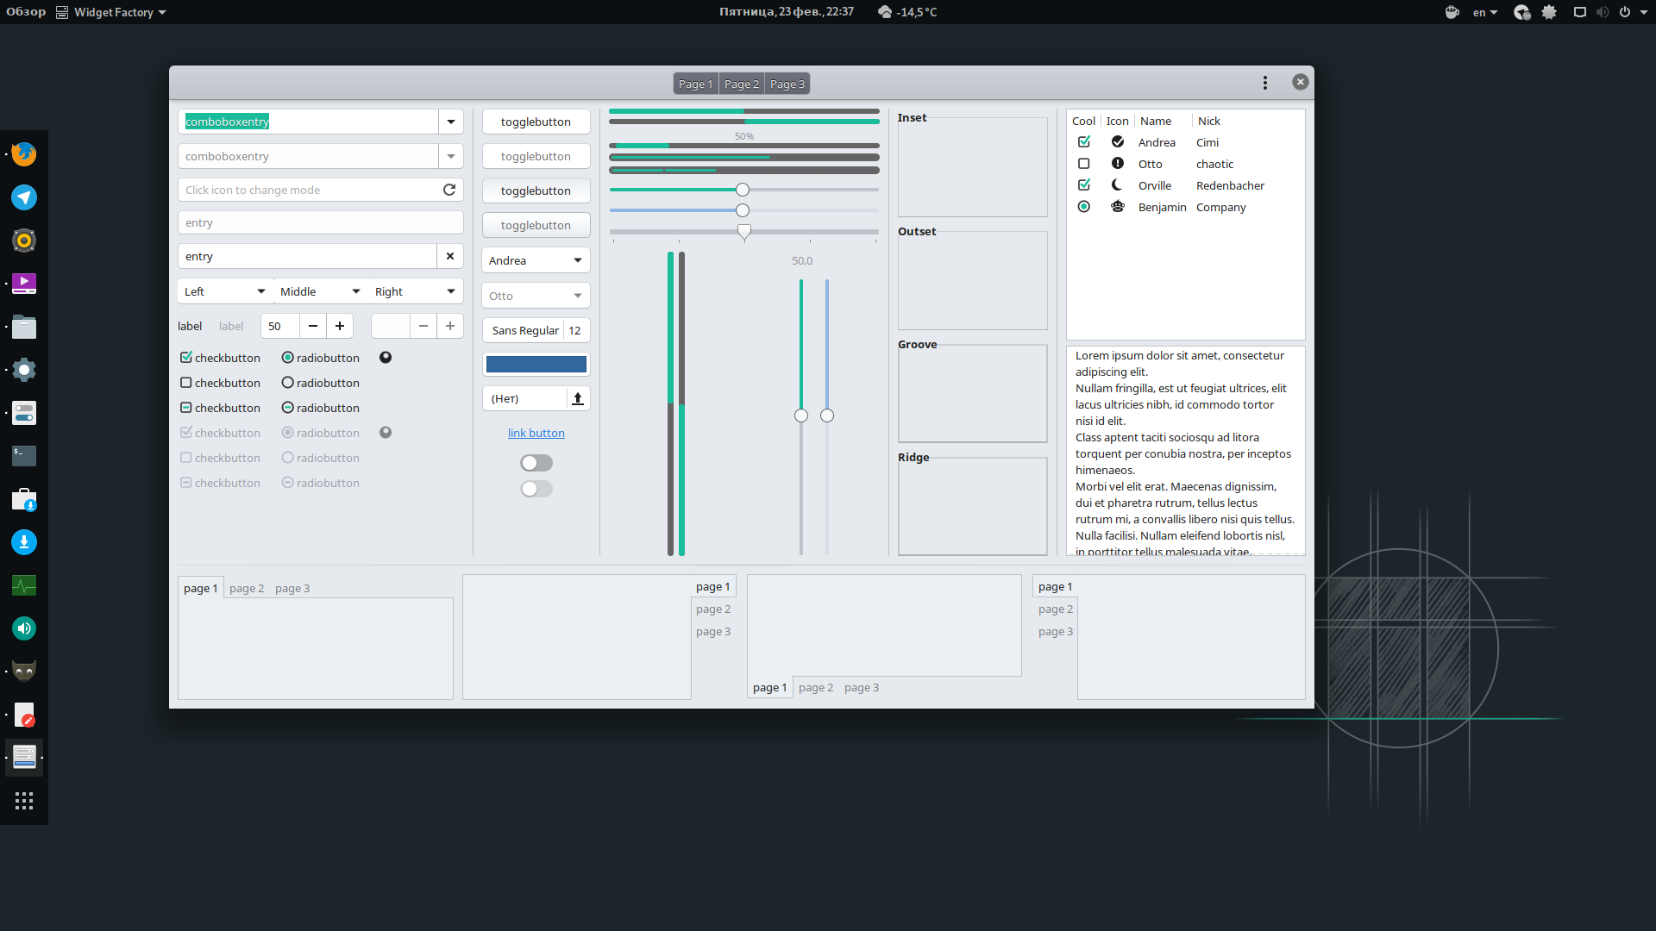
Task: Switch to Page 2 header tab
Action: 742,84
